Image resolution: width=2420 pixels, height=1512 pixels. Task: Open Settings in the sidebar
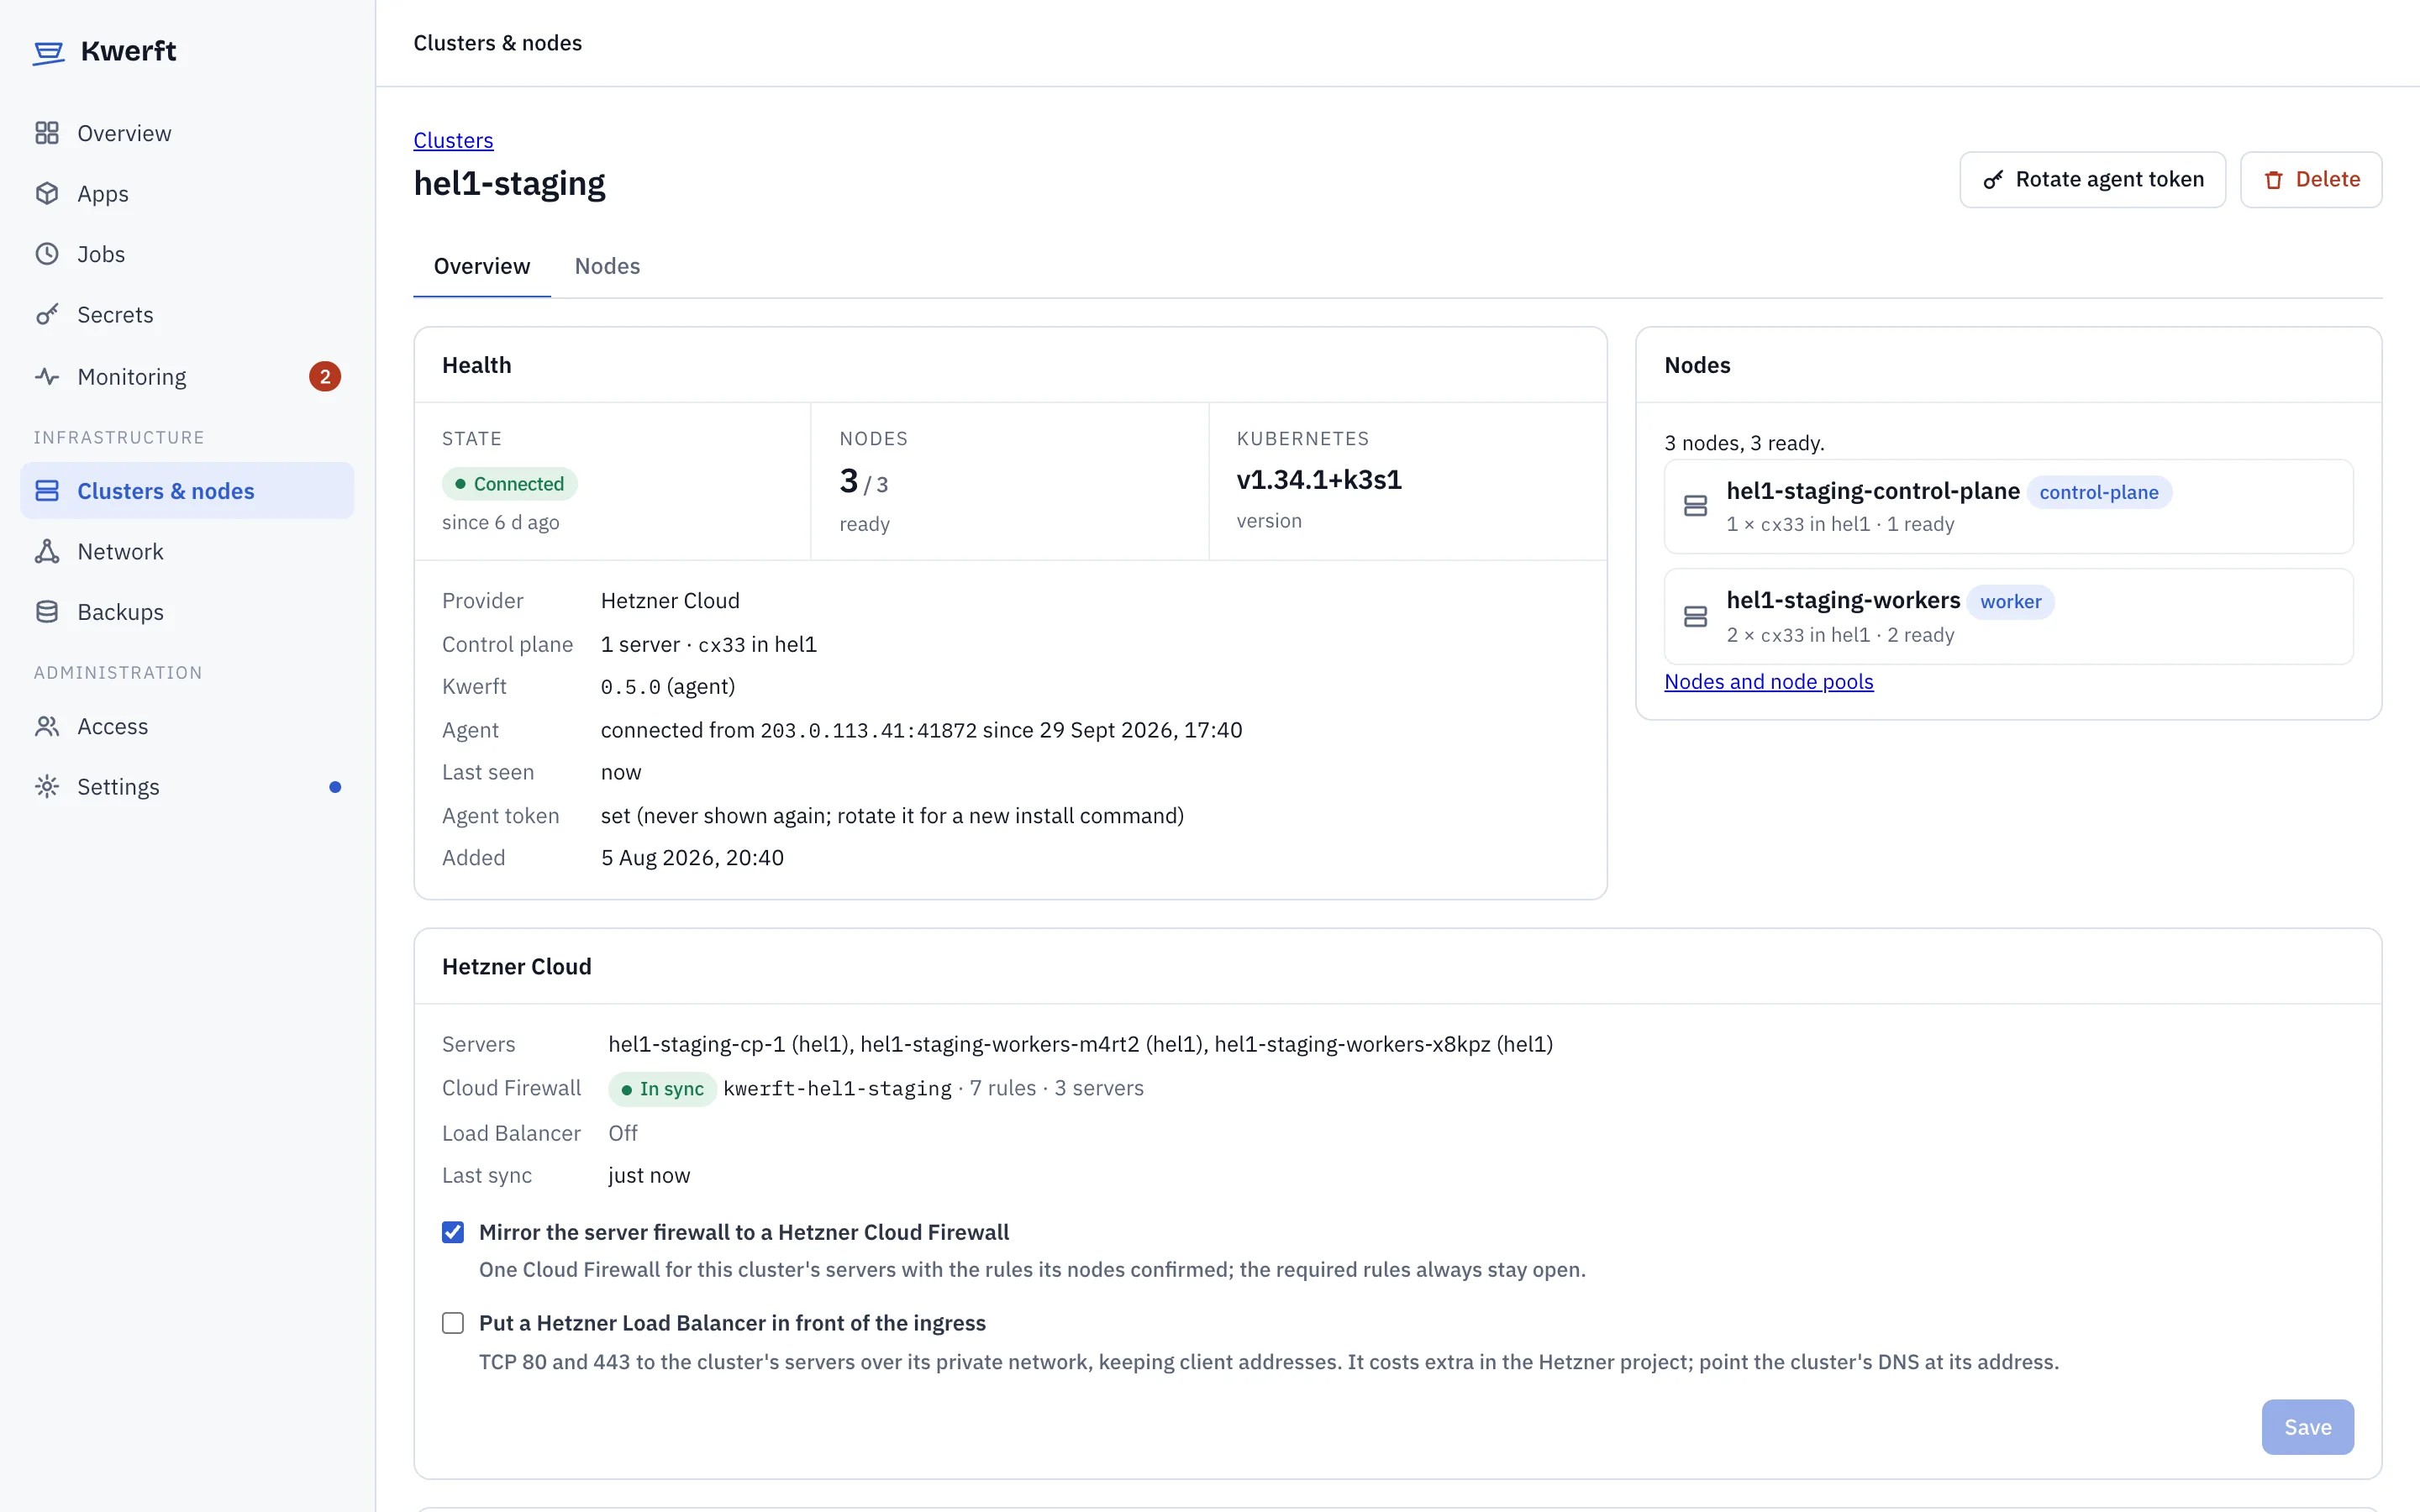pyautogui.click(x=187, y=787)
